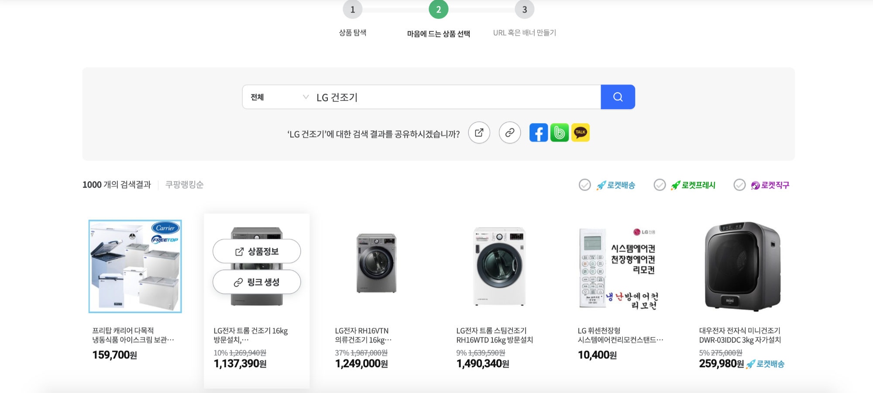Image resolution: width=873 pixels, height=393 pixels.
Task: Share search results to Naver Band
Action: [560, 132]
